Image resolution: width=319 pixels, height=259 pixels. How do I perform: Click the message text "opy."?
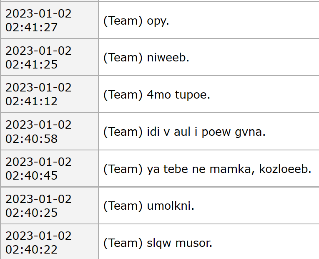click(158, 21)
